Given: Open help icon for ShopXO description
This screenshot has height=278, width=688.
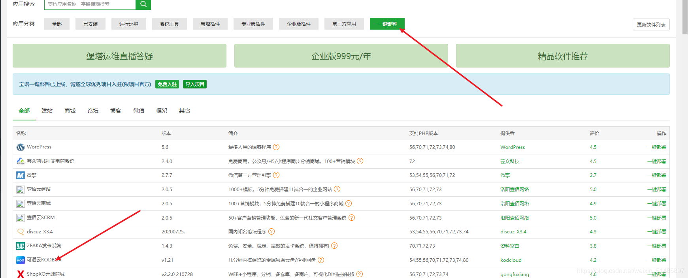Looking at the screenshot, I should click(360, 274).
